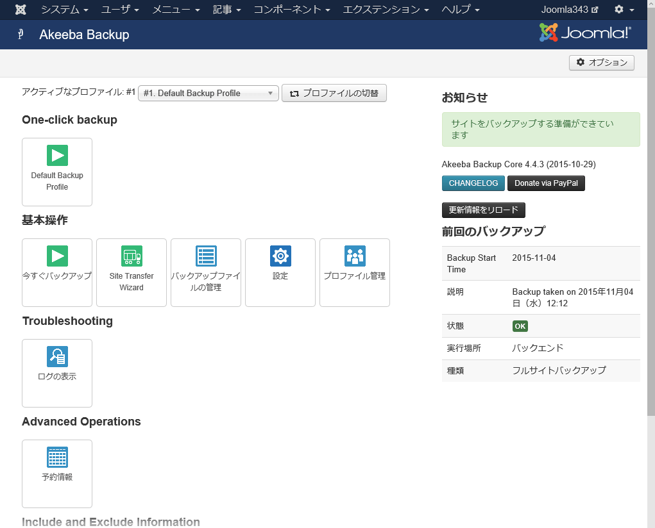Image resolution: width=655 pixels, height=528 pixels.
Task: Click the 今すぐバックアップ icon
Action: [x=57, y=272]
